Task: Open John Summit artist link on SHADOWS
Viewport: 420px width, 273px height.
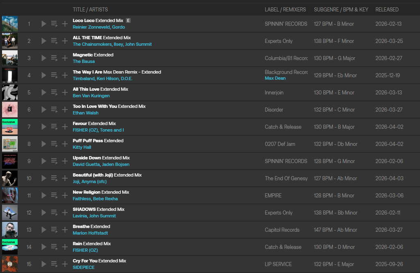Action: (102, 216)
